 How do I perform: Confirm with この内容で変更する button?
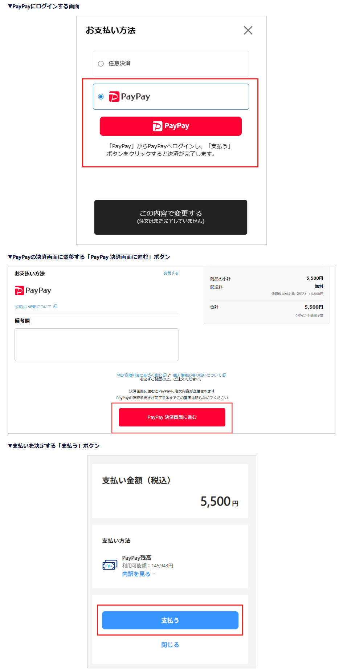[x=171, y=217]
